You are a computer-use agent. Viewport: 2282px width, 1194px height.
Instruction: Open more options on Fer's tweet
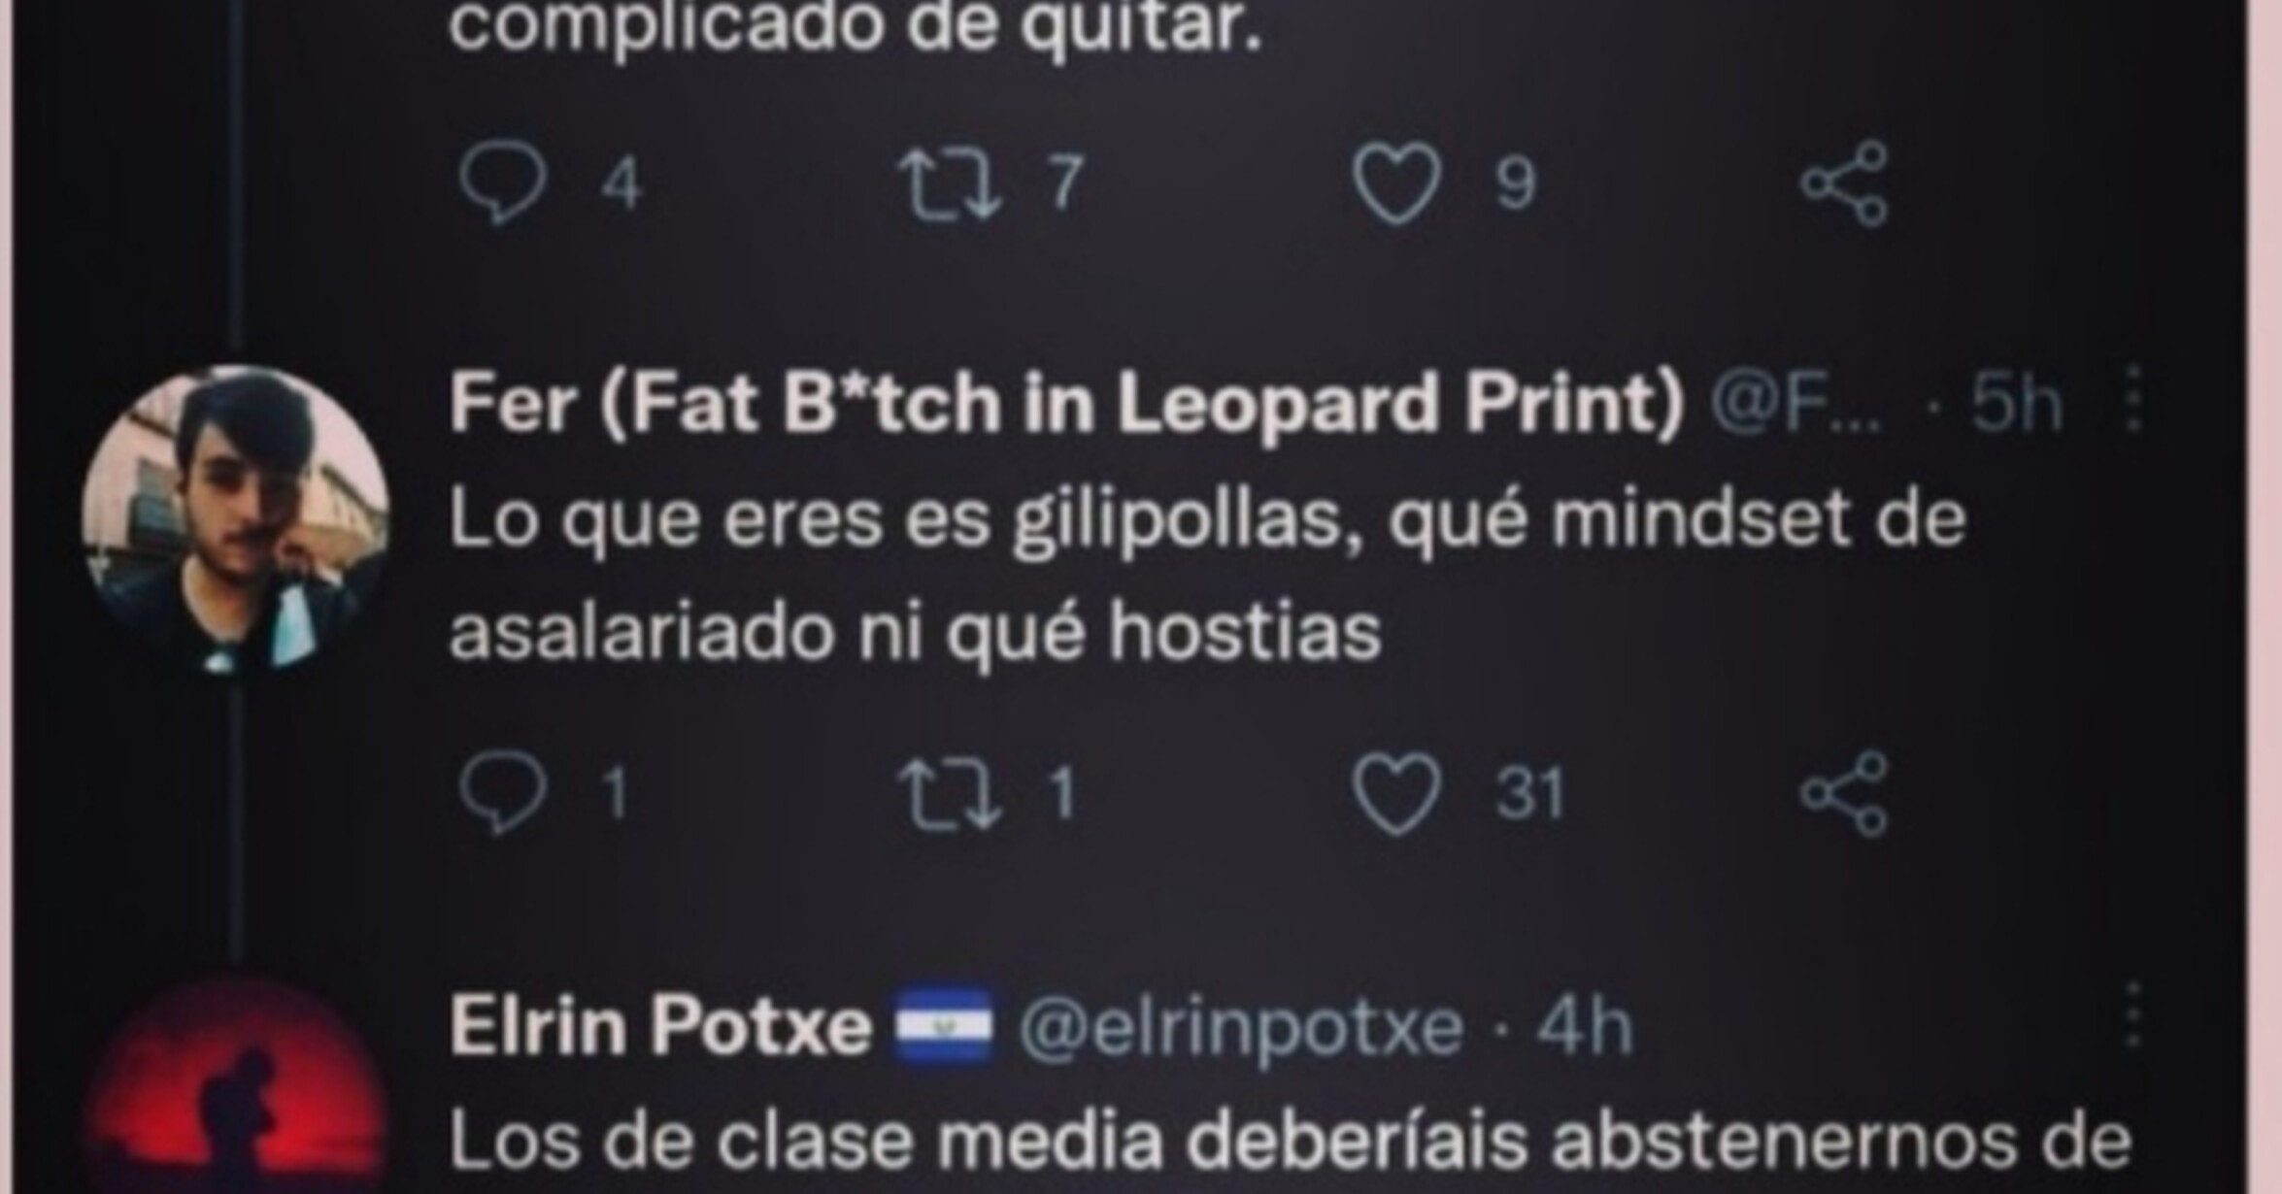point(2133,399)
